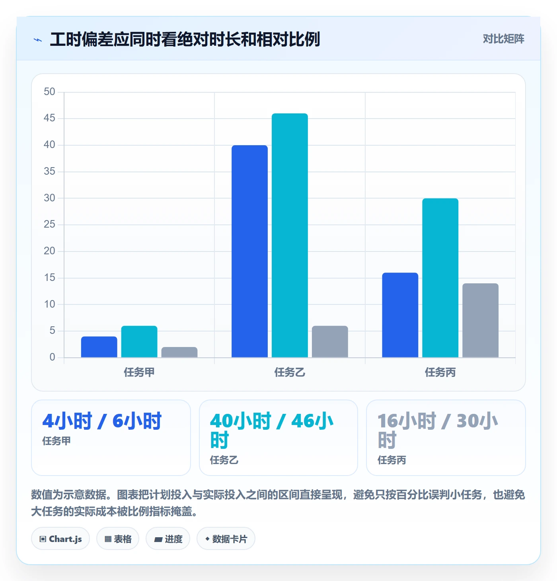This screenshot has height=581, width=557.
Task: Click the 50 y-axis tick label
Action: pos(49,92)
